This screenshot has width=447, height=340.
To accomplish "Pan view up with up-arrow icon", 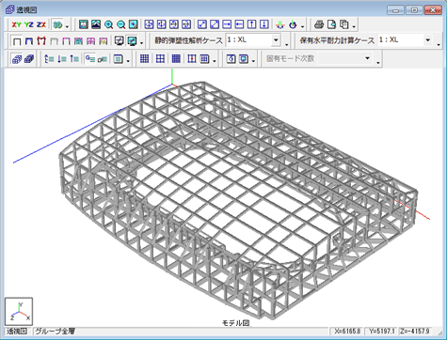I will tap(251, 24).
